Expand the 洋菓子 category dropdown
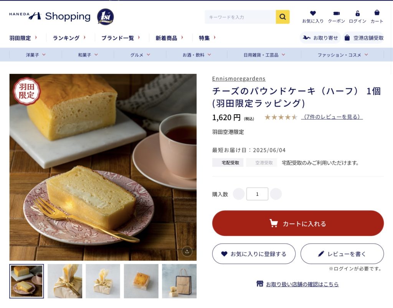Viewport: 393px width, 308px height. (36, 55)
